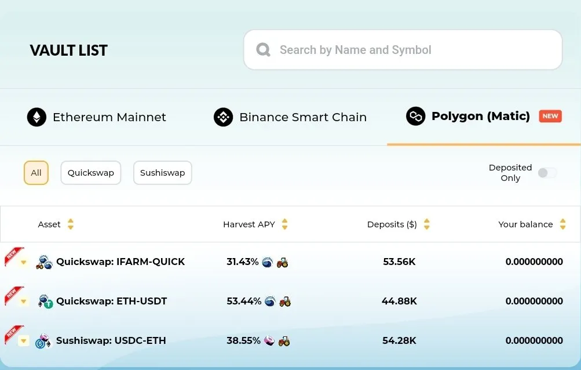
Task: Click the Sushiswap reward icon beside 38.55%
Action: (x=269, y=340)
